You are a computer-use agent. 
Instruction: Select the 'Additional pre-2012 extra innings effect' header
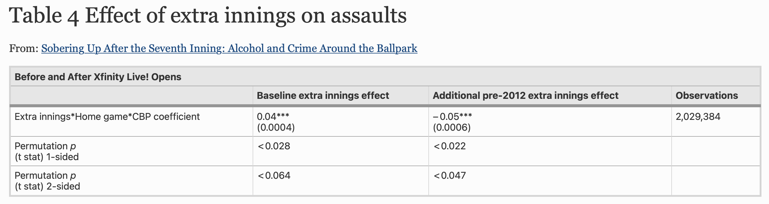525,96
